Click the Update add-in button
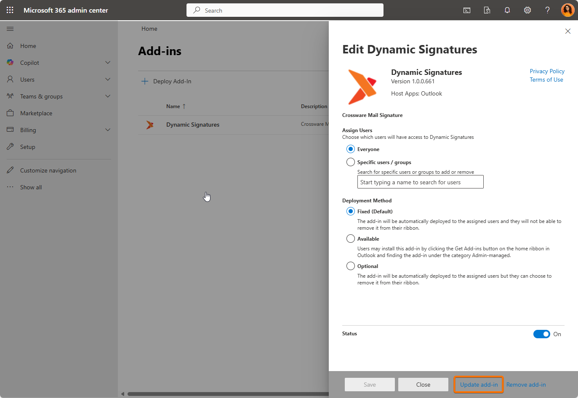 pos(479,385)
